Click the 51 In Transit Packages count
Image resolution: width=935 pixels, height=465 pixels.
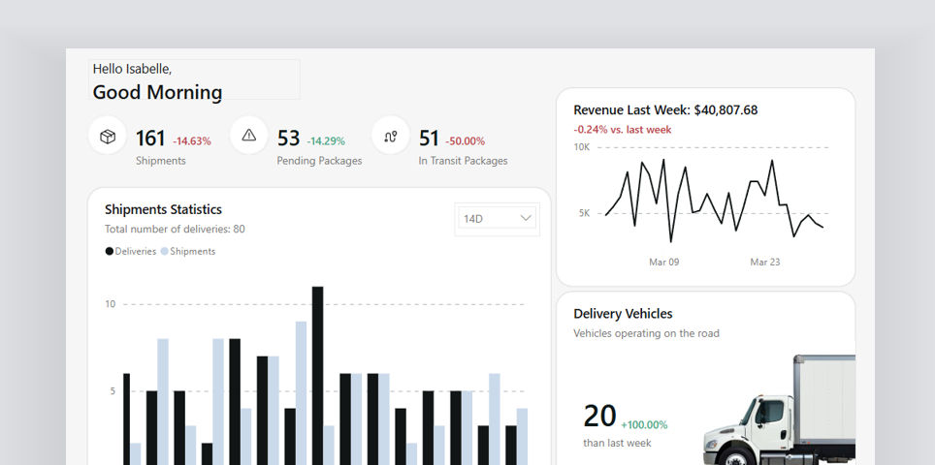(x=429, y=139)
